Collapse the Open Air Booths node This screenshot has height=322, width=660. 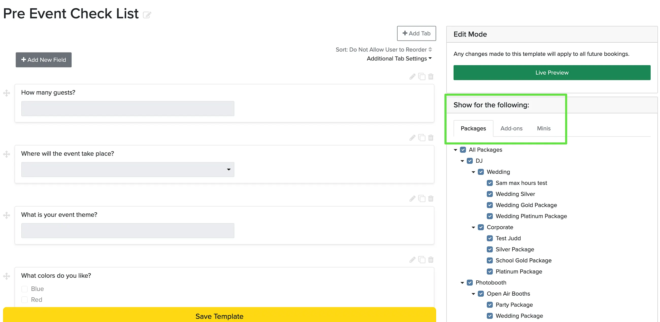[x=473, y=294]
